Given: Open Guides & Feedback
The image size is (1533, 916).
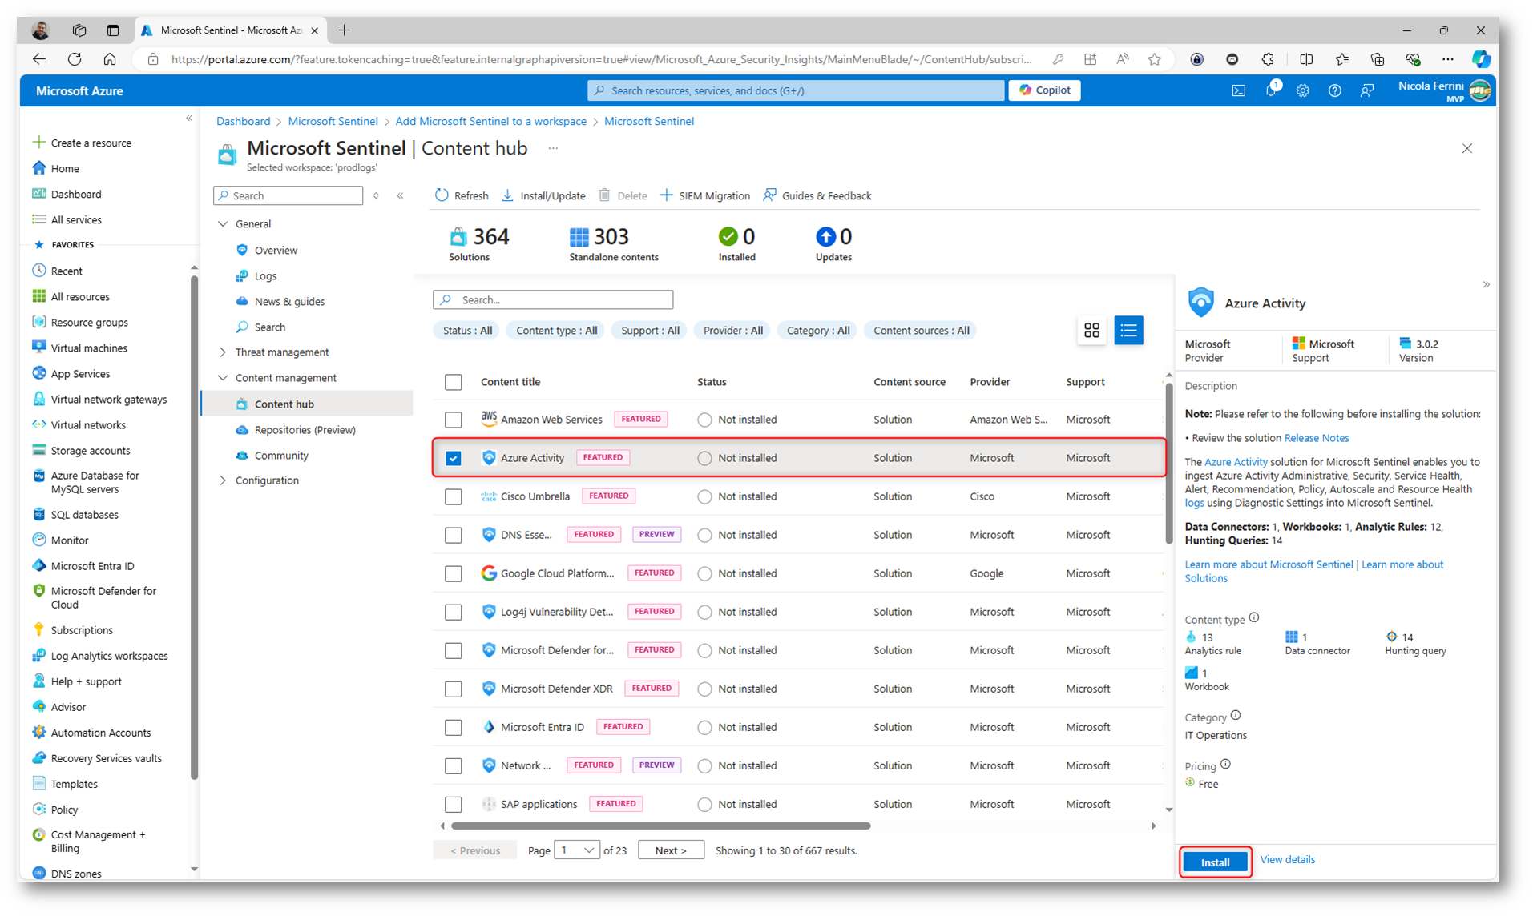Looking at the screenshot, I should (817, 195).
